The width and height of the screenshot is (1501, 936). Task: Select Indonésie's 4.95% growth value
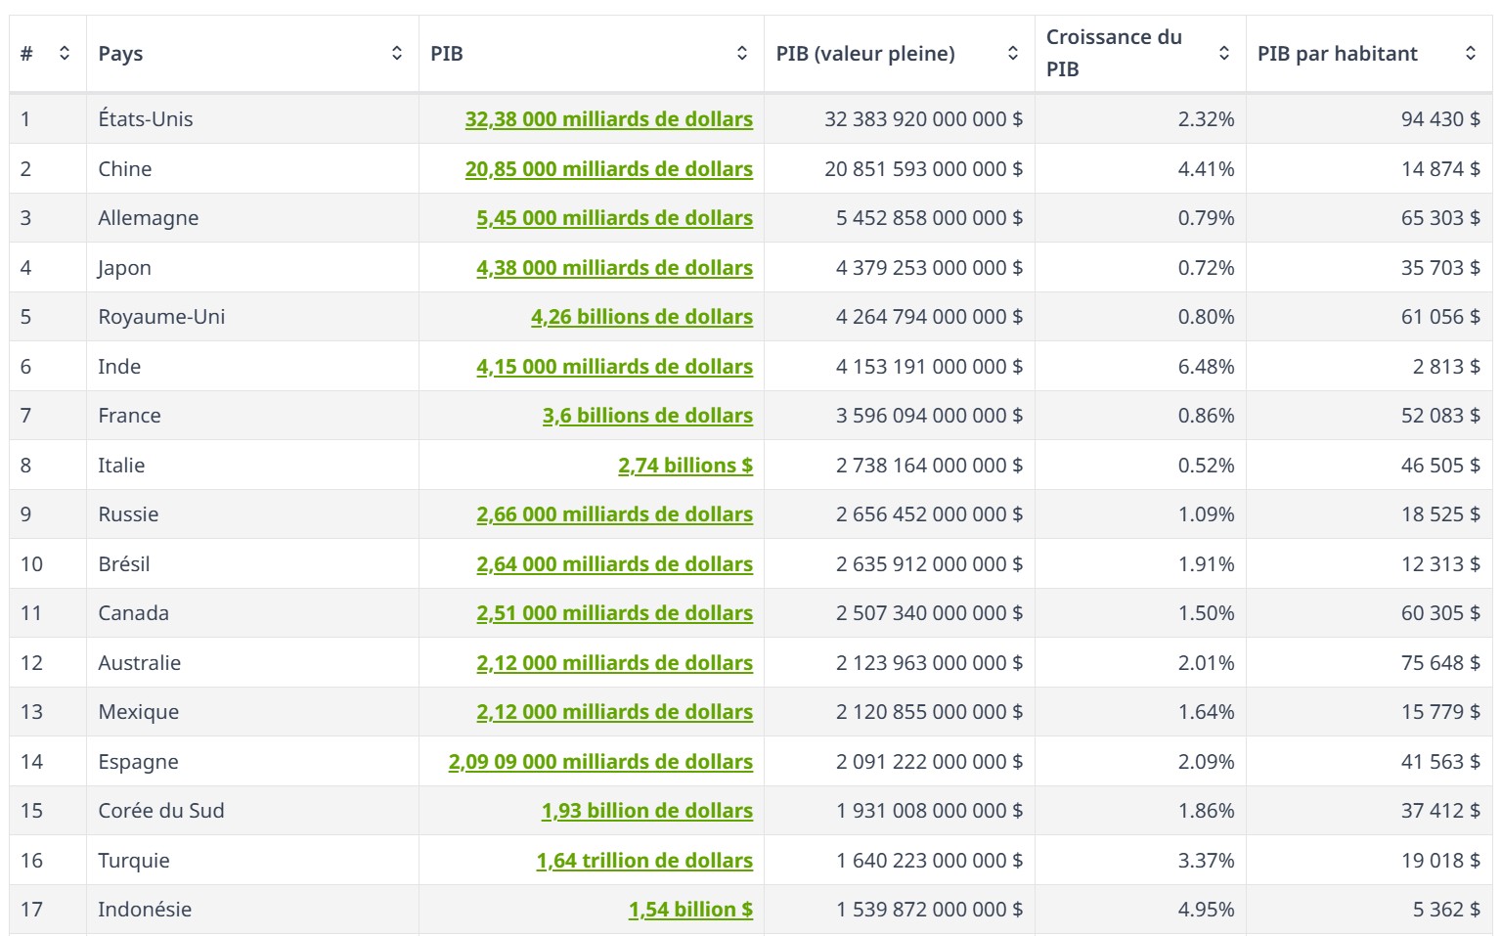1206,910
